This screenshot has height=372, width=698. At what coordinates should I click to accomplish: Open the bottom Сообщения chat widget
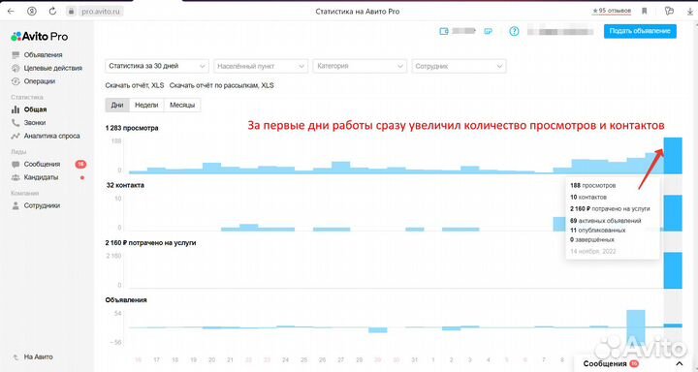636,363
